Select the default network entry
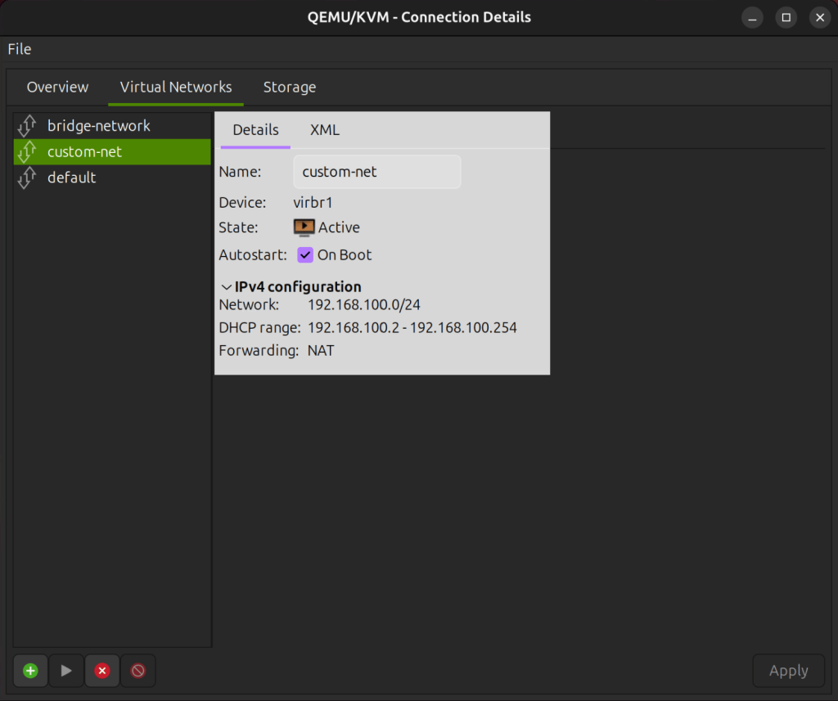 tap(72, 177)
